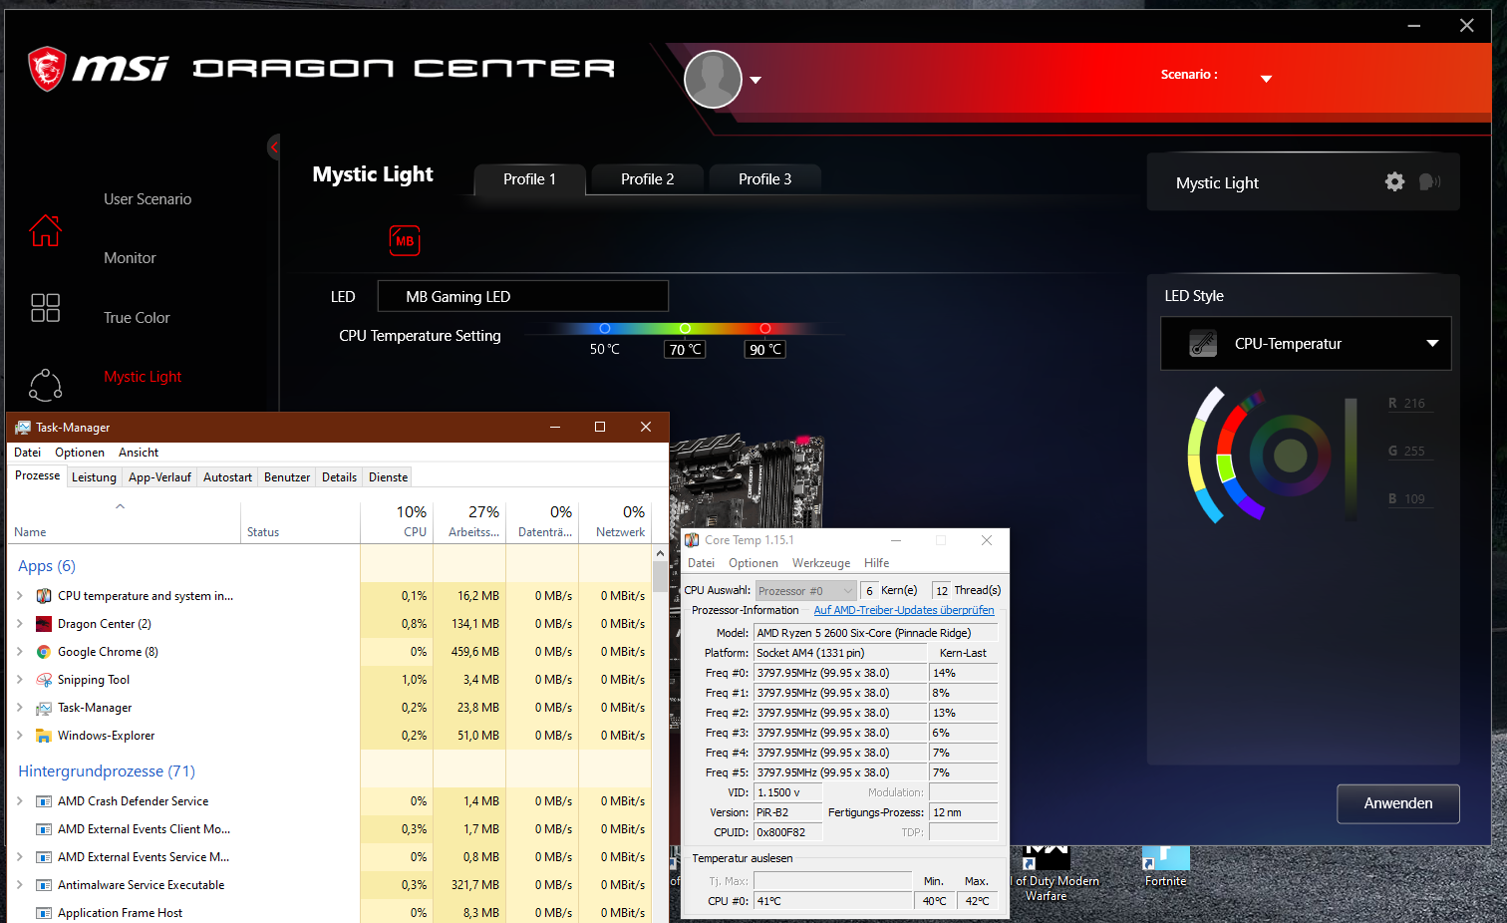This screenshot has width=1507, height=923.
Task: Open the account dropdown arrow beside avatar
Action: pos(755,80)
